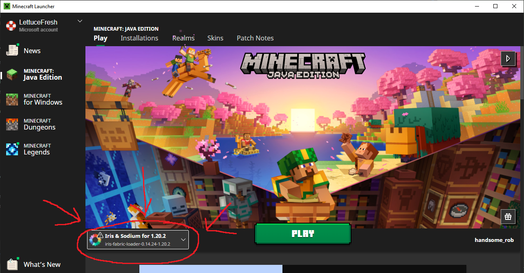
Task: Click the Iris colorful installation icon
Action: (x=95, y=240)
